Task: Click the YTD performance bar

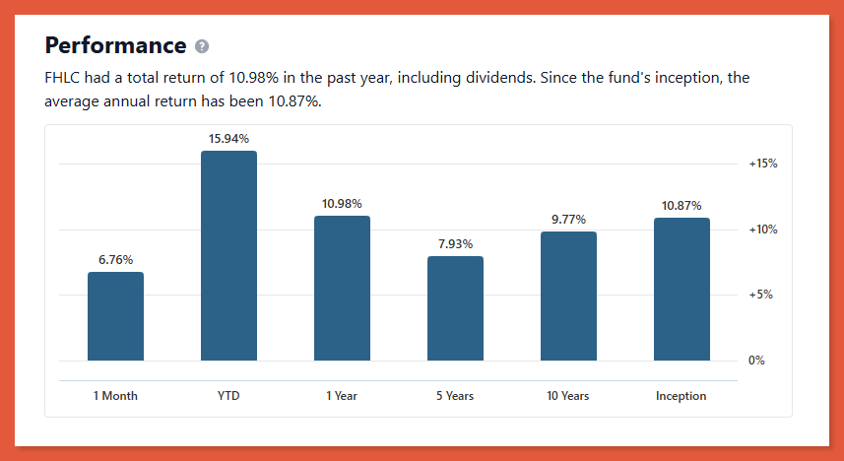Action: point(228,256)
